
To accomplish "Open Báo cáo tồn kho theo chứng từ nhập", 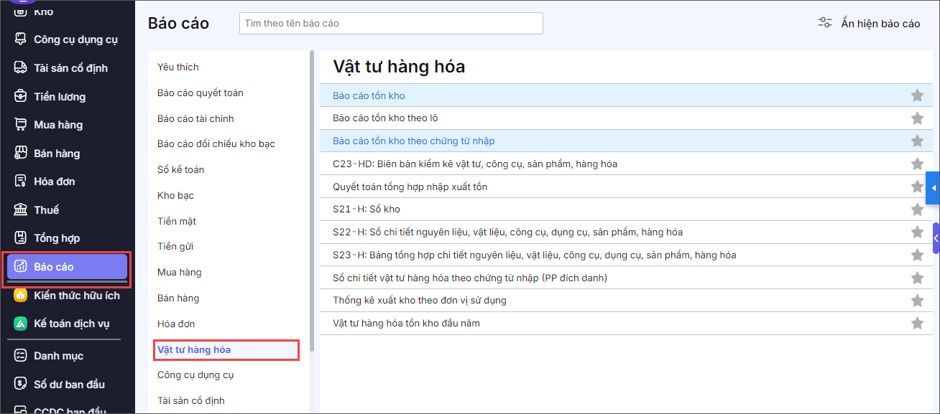I will 413,141.
